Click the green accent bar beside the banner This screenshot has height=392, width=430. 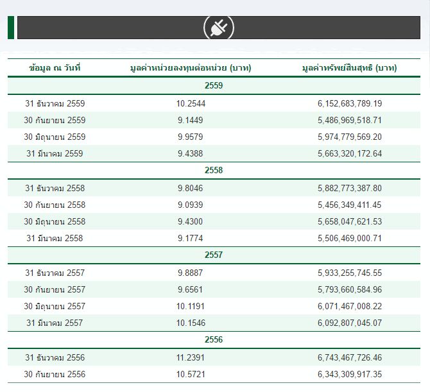[x=11, y=28]
